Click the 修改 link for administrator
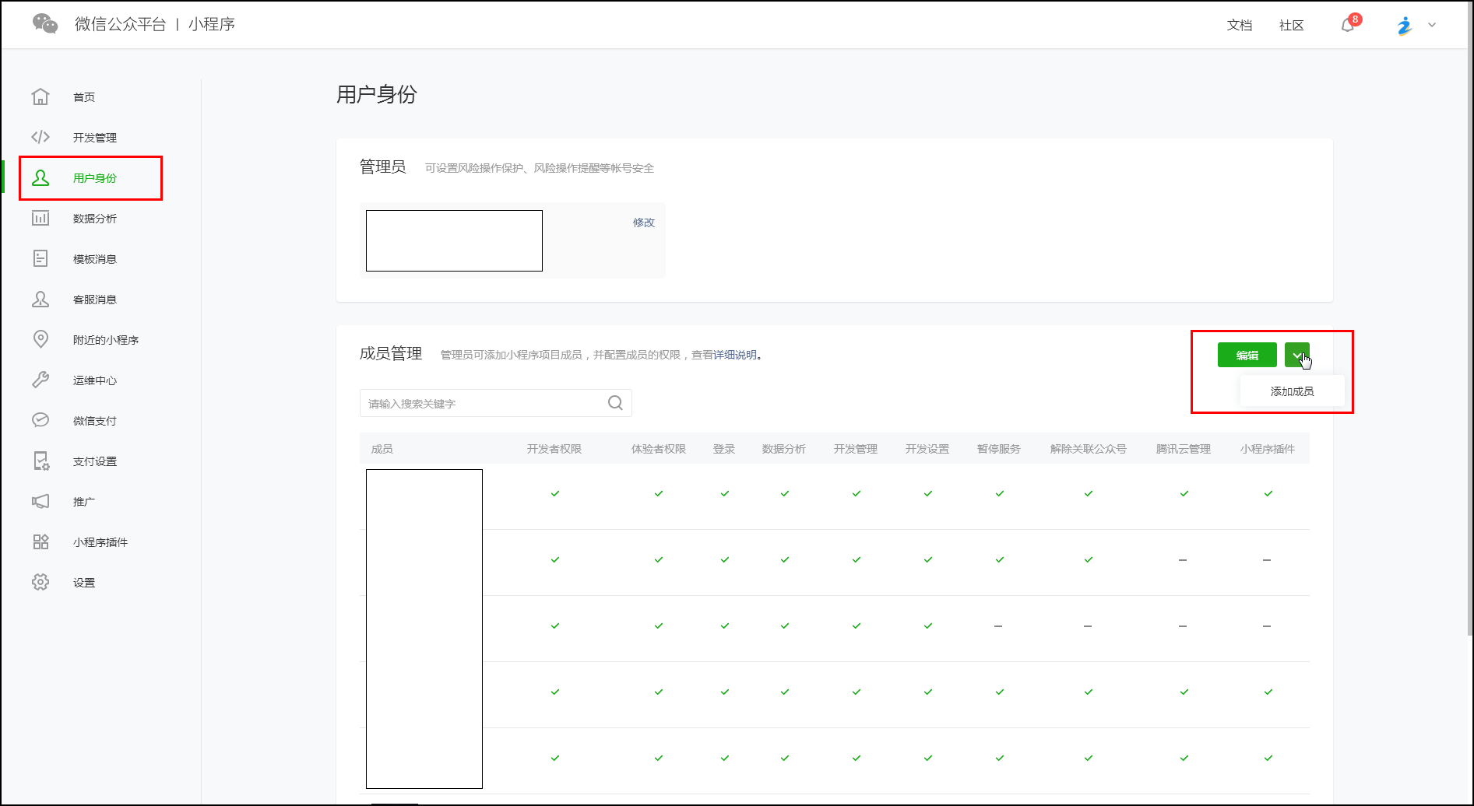This screenshot has width=1474, height=806. 642,222
